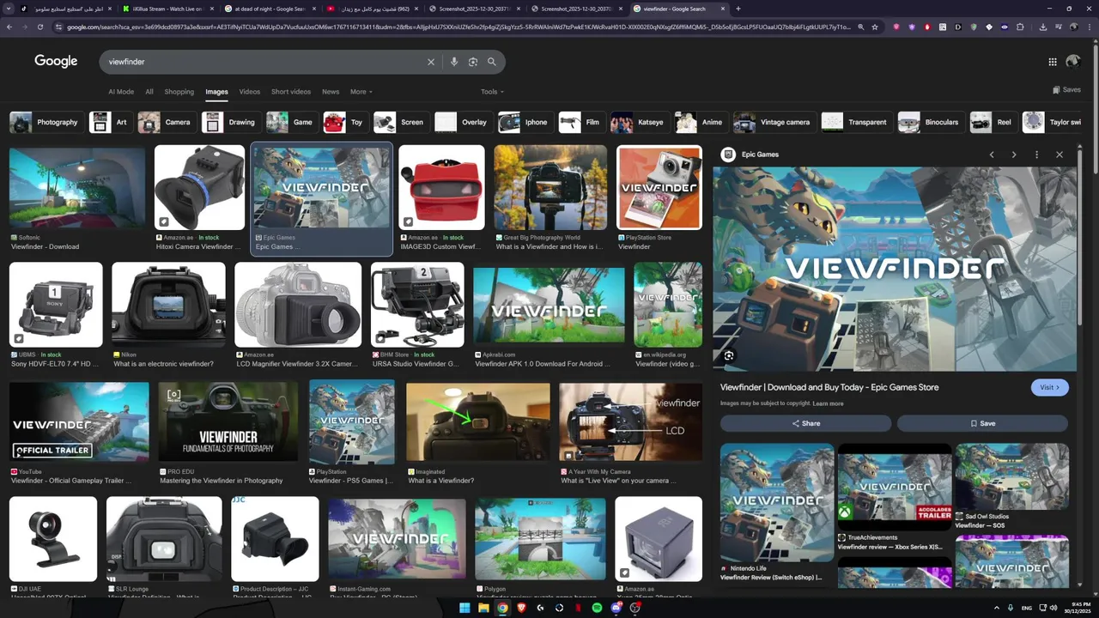1099x618 pixels.
Task: Open TrueAchievements Viewfinder review related image
Action: pos(895,487)
